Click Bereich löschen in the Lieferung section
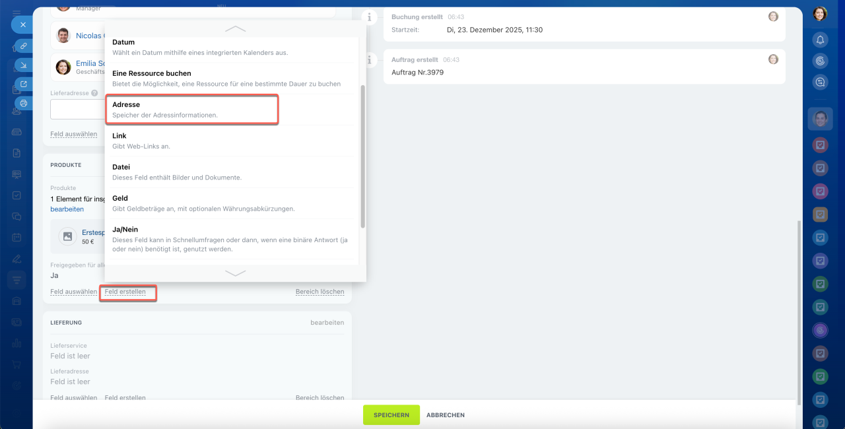845x429 pixels. pos(320,398)
